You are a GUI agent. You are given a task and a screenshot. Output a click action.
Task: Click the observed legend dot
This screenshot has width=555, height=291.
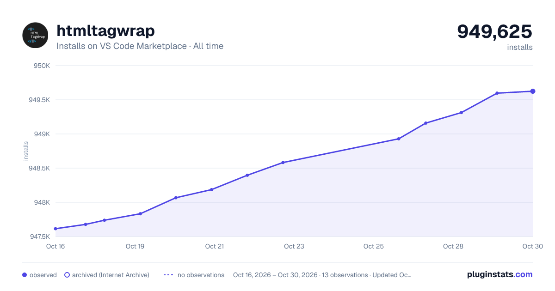[25, 275]
